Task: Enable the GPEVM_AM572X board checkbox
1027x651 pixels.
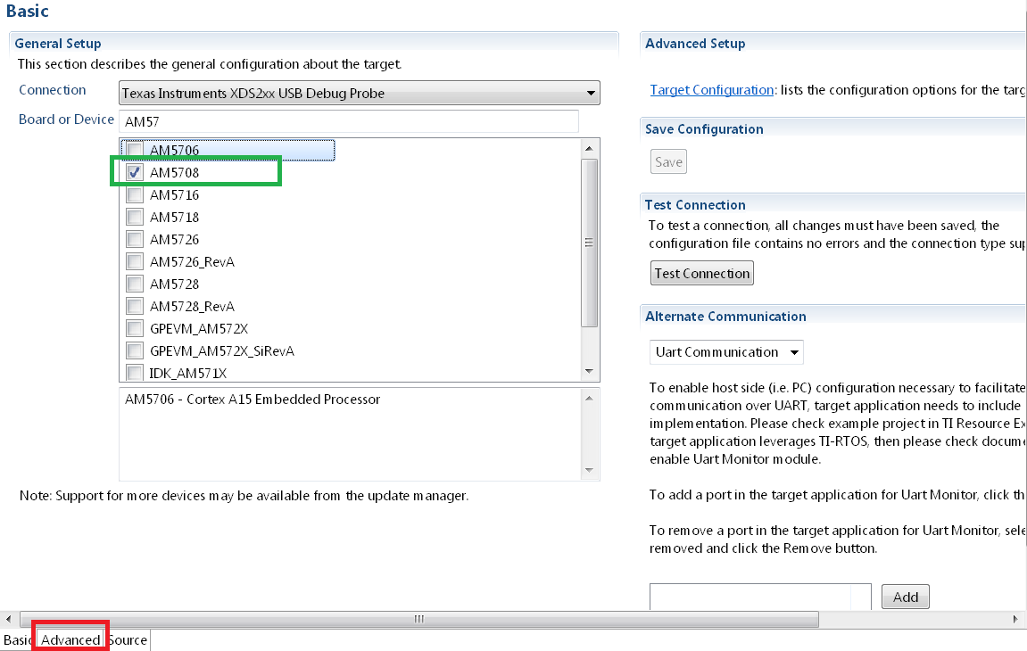Action: [x=133, y=328]
